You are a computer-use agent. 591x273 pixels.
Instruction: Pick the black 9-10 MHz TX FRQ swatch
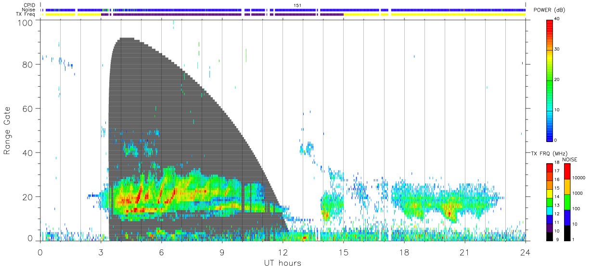[550, 236]
